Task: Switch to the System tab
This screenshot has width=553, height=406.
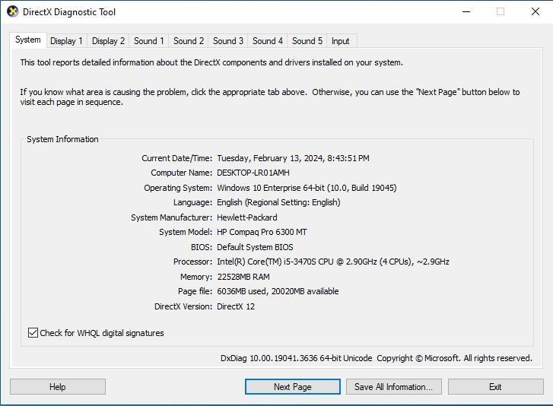Action: point(28,40)
